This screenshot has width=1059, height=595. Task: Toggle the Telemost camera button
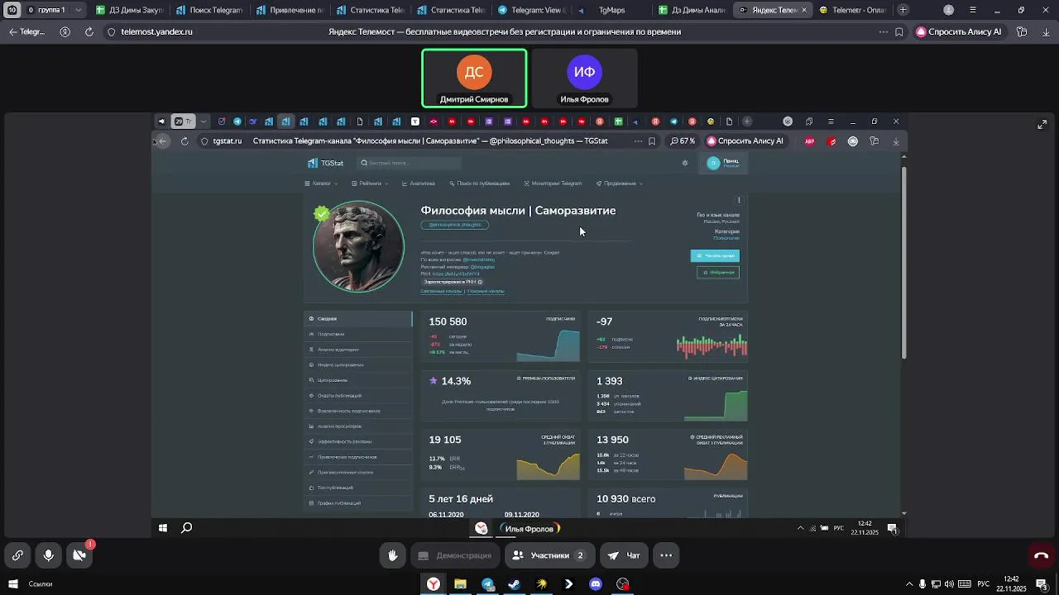click(79, 555)
